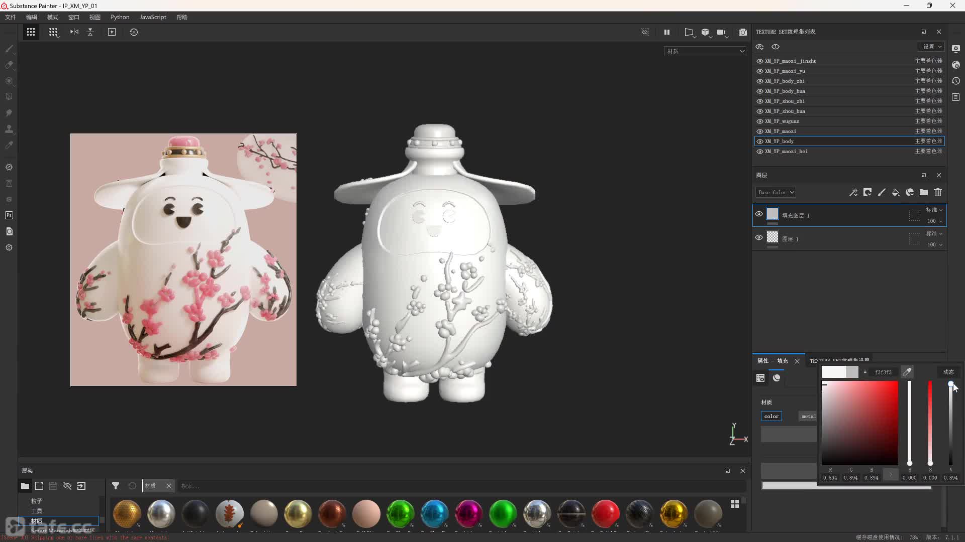
Task: Select the Polygon Fill tool
Action: 9,96
